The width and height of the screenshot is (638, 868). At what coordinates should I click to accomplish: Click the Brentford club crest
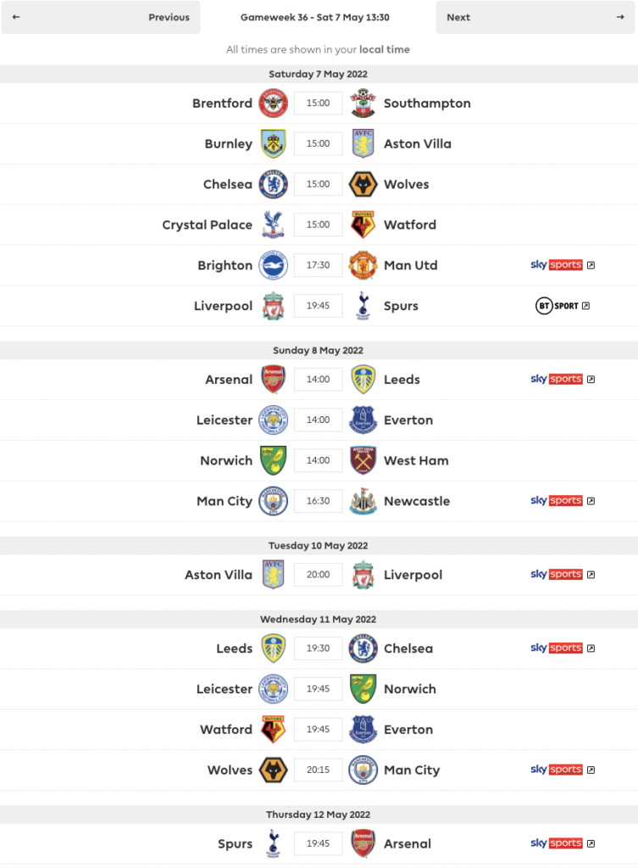[274, 103]
